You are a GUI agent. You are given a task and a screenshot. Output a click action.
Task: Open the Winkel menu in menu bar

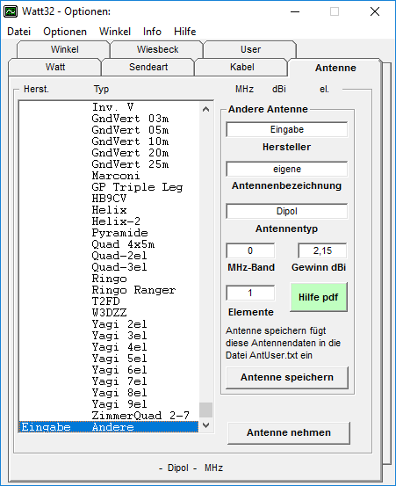[x=115, y=32]
